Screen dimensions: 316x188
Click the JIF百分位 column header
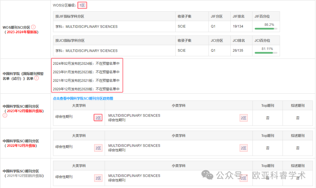262,16
